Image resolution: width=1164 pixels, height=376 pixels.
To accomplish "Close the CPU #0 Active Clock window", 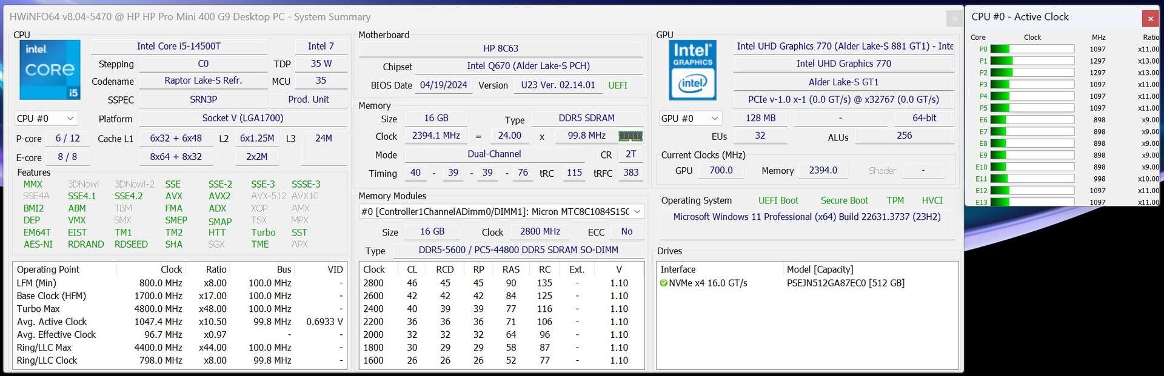I will coord(1150,19).
